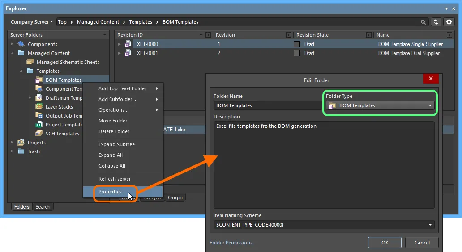Screen dimensions: 462x252
Task: Click the filter icon on Name column
Action: (x=449, y=35)
